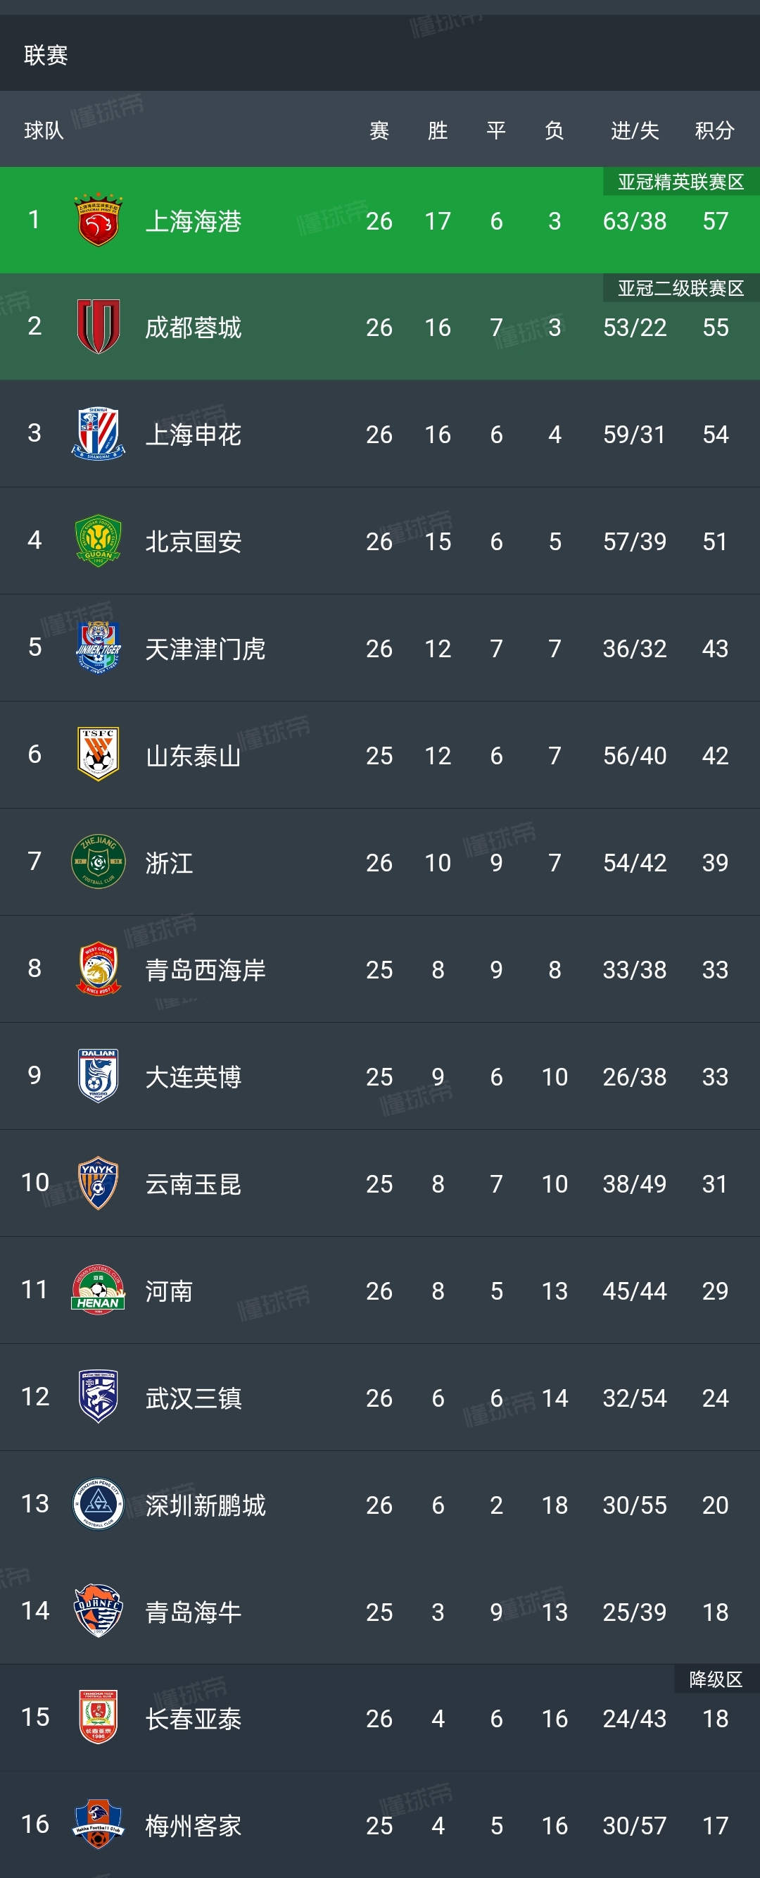Open the Yunnan Yukun (云南玉昆) YNYK badge

coord(99,1183)
